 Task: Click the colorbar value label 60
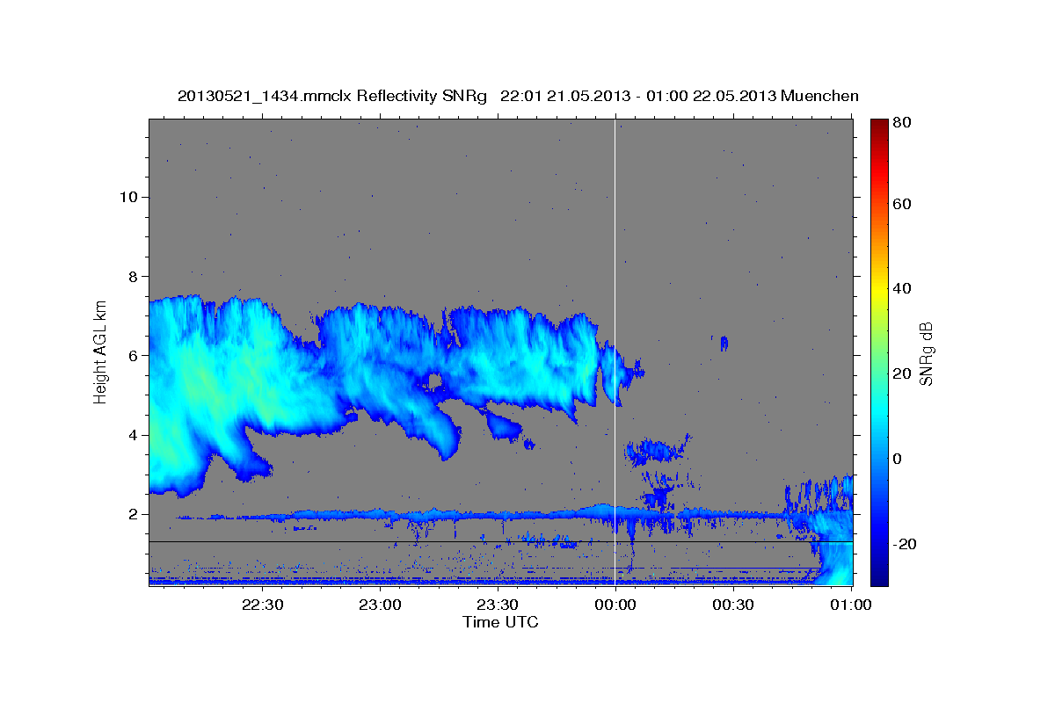(x=901, y=204)
